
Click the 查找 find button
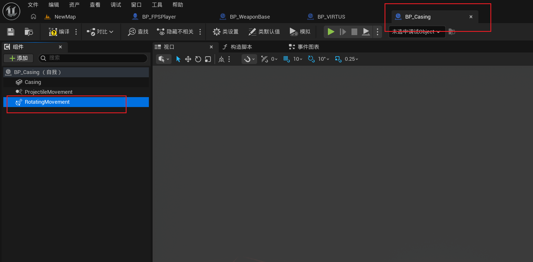[x=138, y=31]
